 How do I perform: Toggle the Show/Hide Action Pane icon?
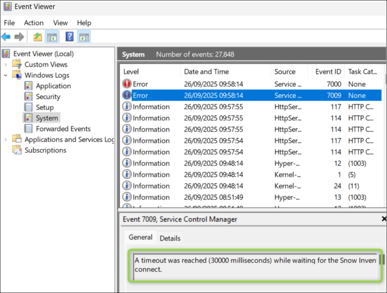[x=84, y=37]
